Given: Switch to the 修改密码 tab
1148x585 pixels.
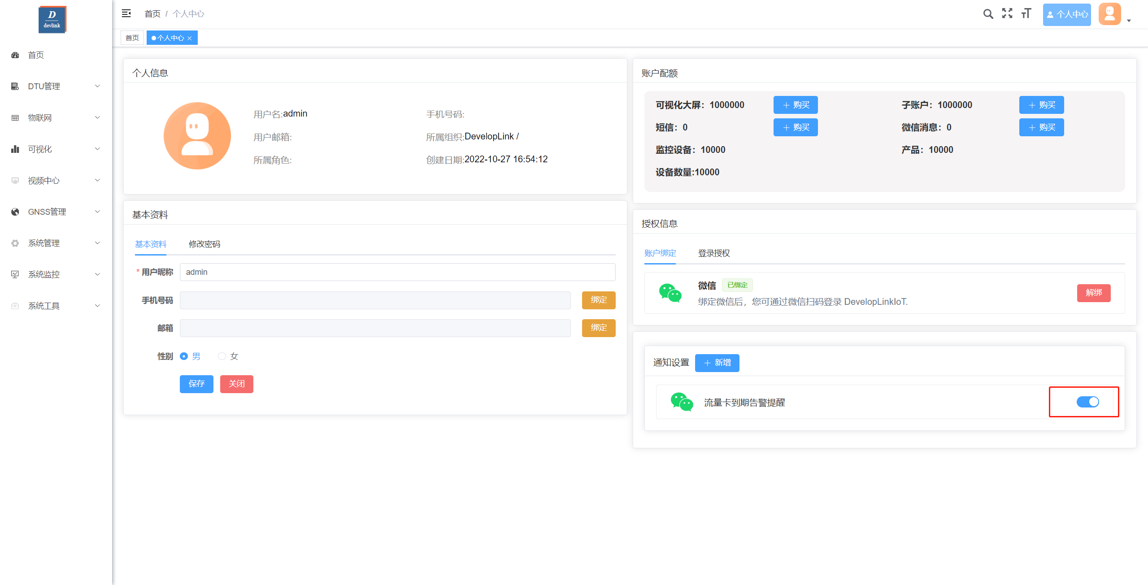Looking at the screenshot, I should [x=204, y=244].
